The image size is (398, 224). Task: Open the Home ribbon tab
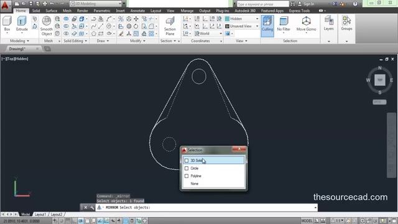(x=21, y=11)
